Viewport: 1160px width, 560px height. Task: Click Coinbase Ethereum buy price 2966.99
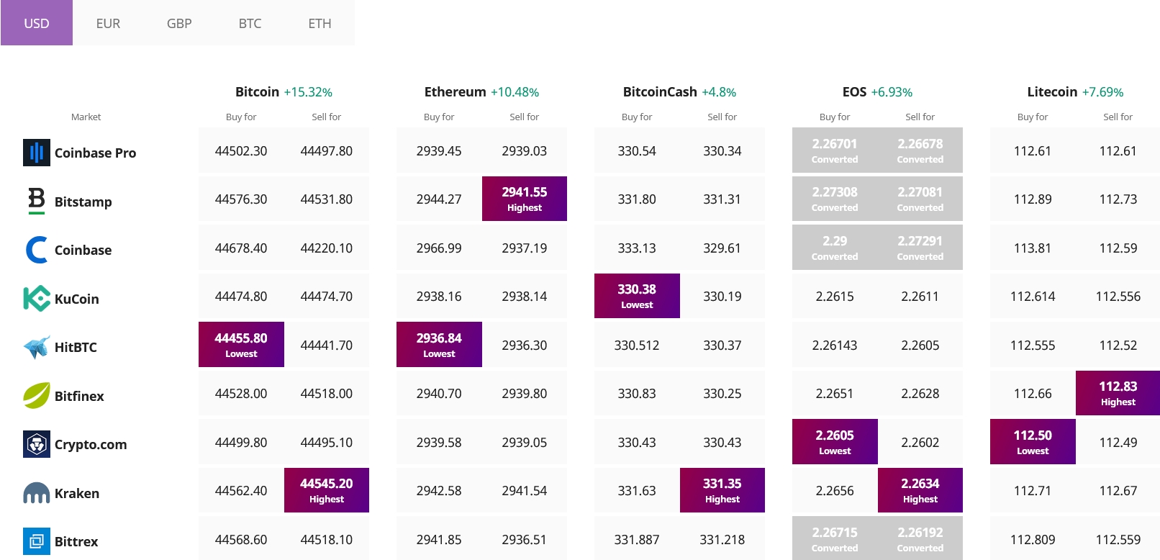pyautogui.click(x=439, y=248)
